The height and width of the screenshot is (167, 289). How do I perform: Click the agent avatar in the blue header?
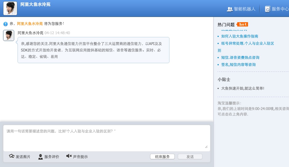[x=10, y=8]
